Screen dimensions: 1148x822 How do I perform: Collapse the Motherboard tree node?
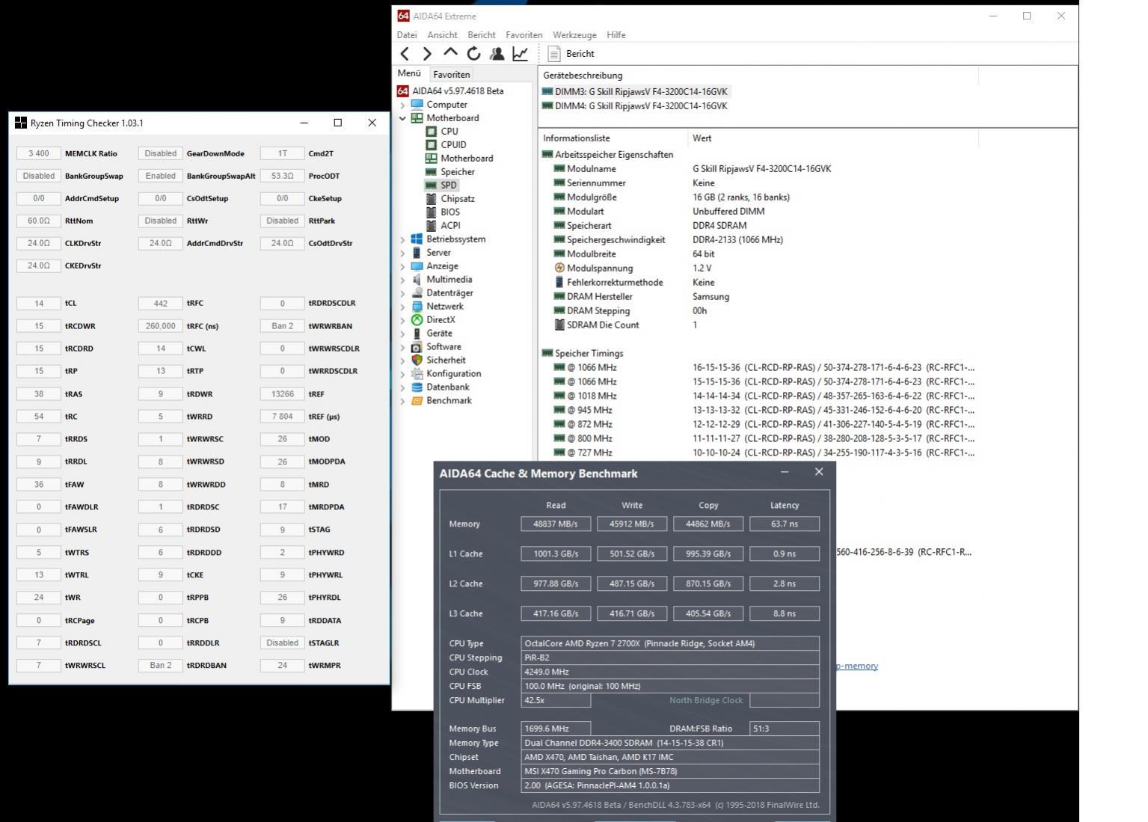[x=402, y=118]
